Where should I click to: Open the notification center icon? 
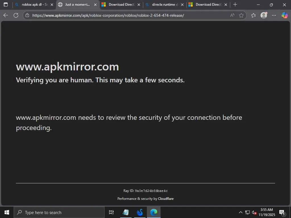(x=282, y=212)
